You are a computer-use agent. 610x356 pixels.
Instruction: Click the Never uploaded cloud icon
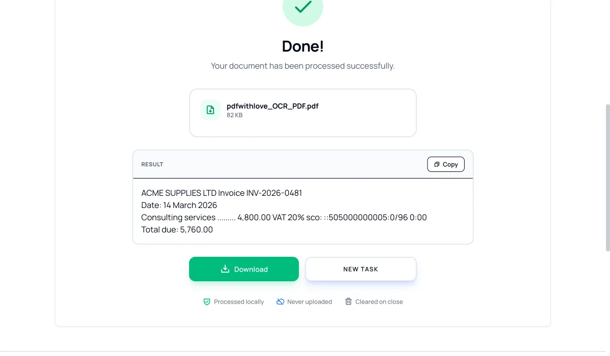pos(280,302)
